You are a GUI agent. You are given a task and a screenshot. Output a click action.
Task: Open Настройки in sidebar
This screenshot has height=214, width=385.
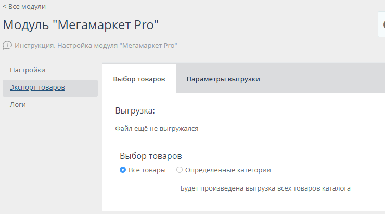point(28,70)
